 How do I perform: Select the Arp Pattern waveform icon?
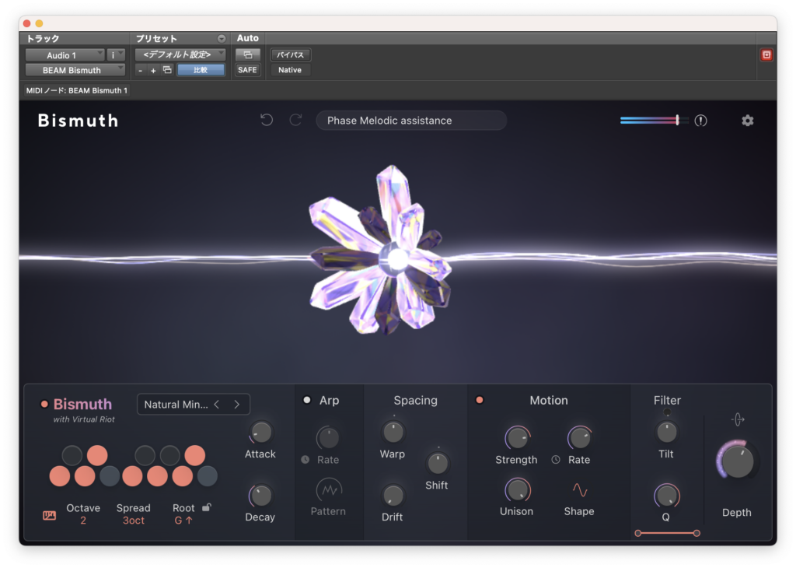(x=329, y=489)
